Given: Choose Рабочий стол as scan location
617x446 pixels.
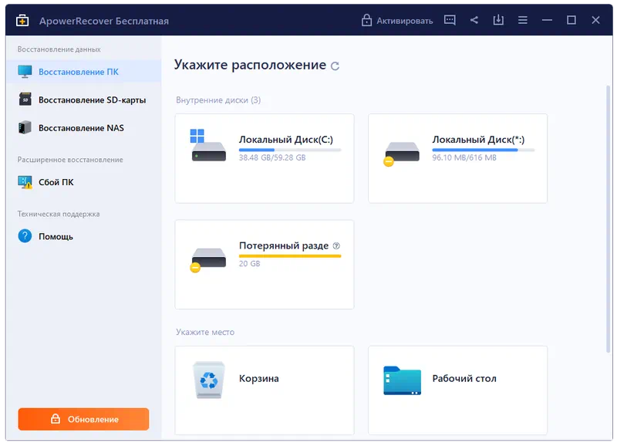Looking at the screenshot, I should 457,390.
